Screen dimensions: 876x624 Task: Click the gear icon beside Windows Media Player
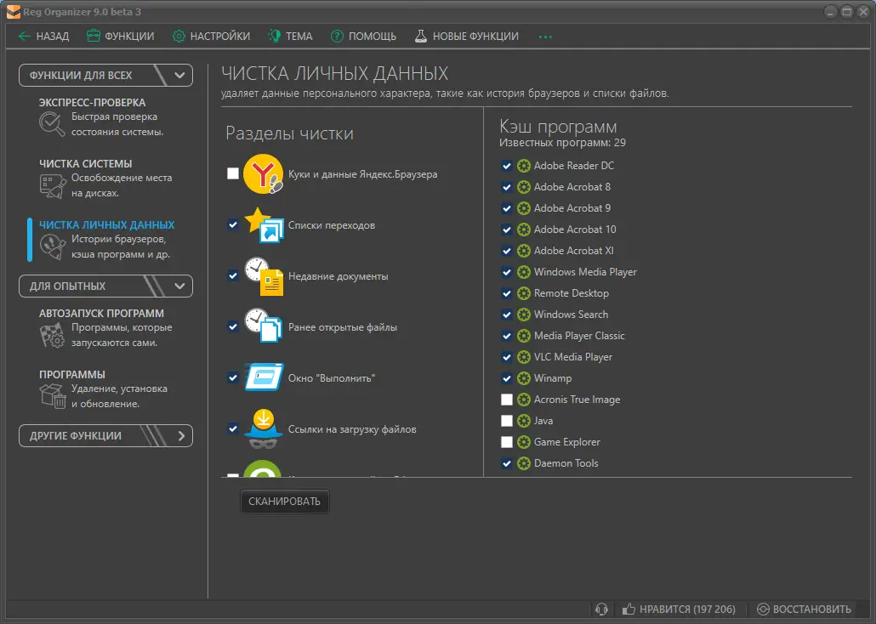tap(524, 272)
